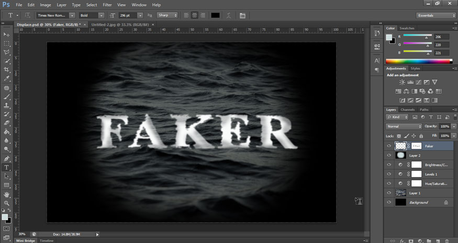Viewport: 458px width, 243px height.
Task: Select the Hand tool
Action: point(6,194)
